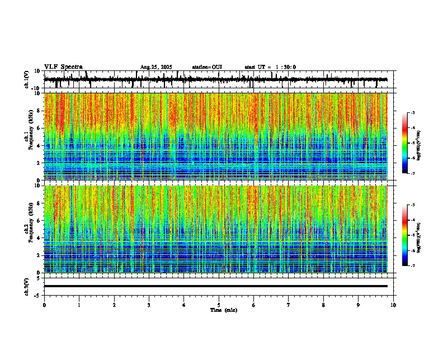The image size is (443, 342).
Task: Click the ch.1 spectrogram '8' kHz tick label
Action: click(x=39, y=111)
